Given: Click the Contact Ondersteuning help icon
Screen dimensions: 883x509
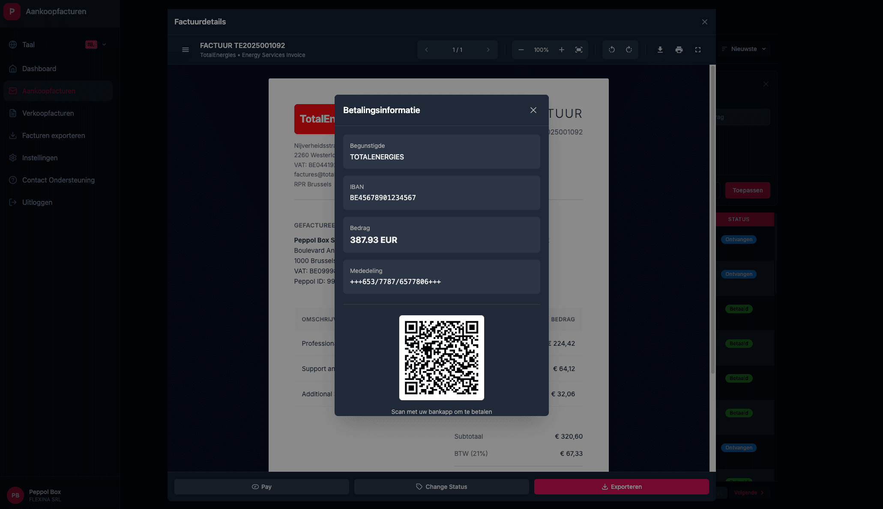Looking at the screenshot, I should [x=13, y=180].
